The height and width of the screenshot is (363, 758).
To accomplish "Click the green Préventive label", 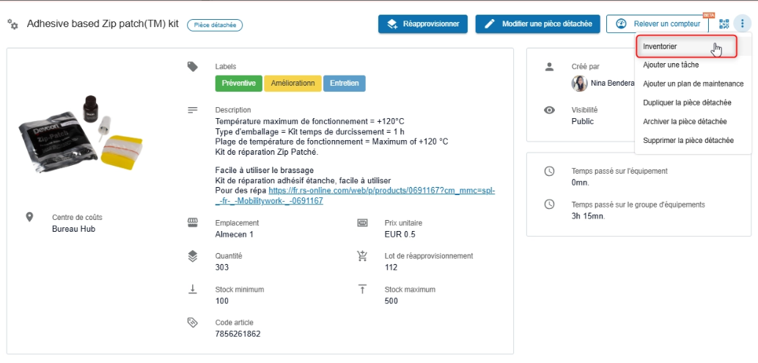I will (x=238, y=84).
